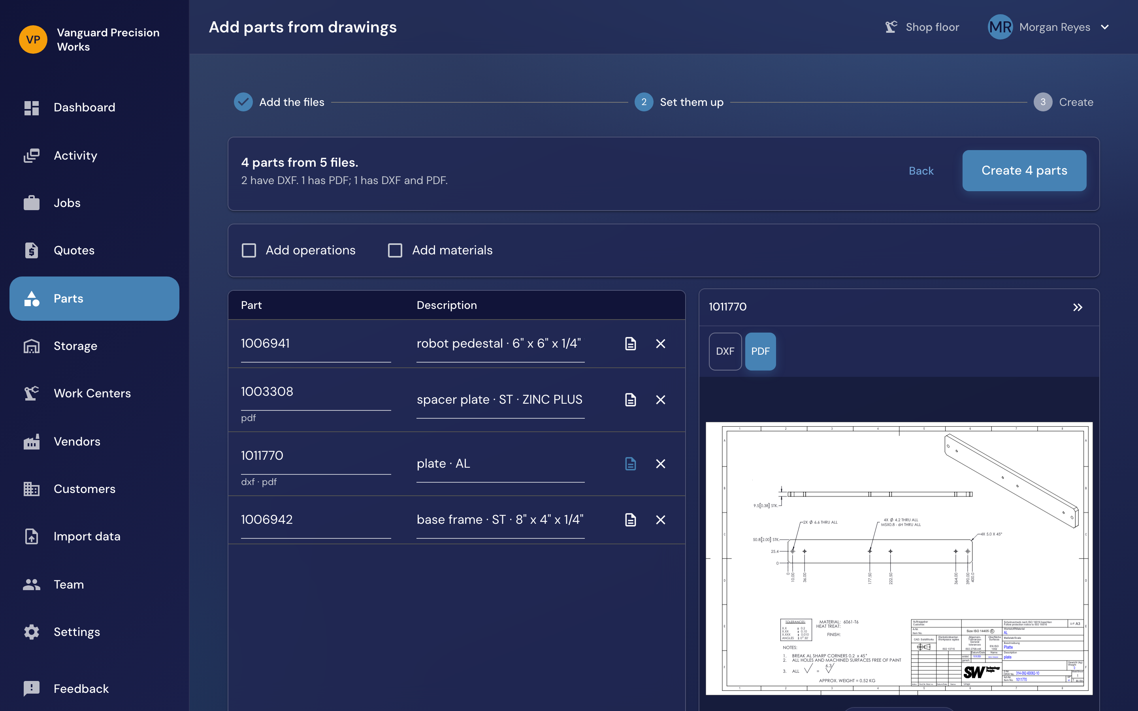Go to Team in the sidebar
This screenshot has width=1138, height=711.
pos(94,585)
